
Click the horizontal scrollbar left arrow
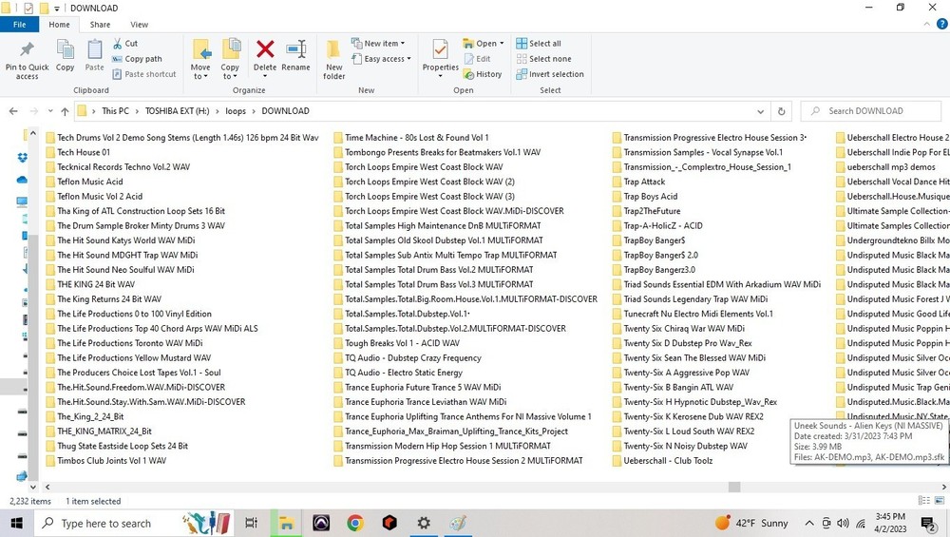[47, 487]
